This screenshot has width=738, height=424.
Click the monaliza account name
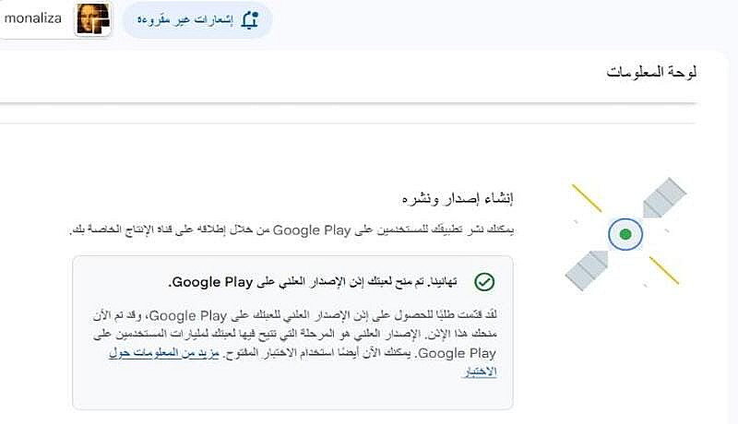tap(33, 18)
